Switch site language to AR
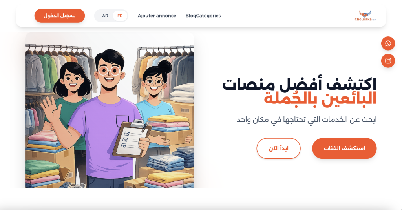The height and width of the screenshot is (210, 402). click(x=105, y=16)
